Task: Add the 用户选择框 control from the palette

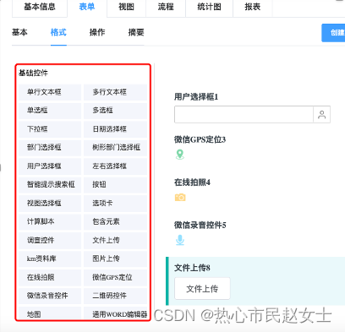Action: tap(50, 166)
